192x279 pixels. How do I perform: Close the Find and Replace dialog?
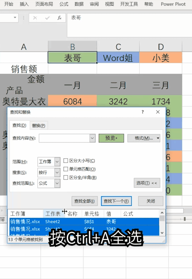[x=158, y=112]
